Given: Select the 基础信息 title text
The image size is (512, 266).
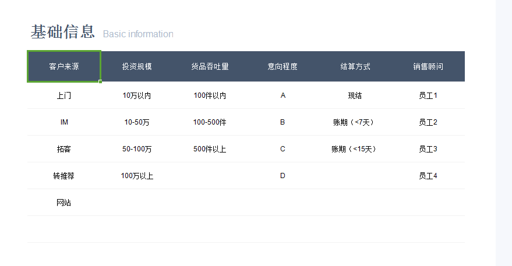Looking at the screenshot, I should click(x=63, y=32).
